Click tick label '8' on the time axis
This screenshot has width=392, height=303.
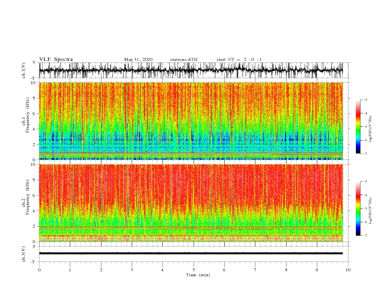pyautogui.click(x=286, y=270)
